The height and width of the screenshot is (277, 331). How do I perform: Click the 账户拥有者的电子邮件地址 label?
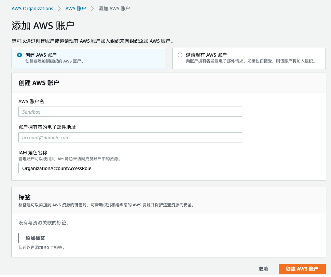point(47,127)
